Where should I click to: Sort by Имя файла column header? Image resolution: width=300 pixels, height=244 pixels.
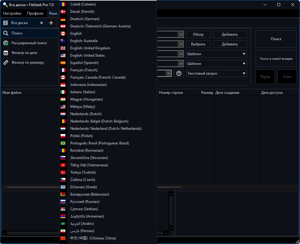tap(31, 93)
